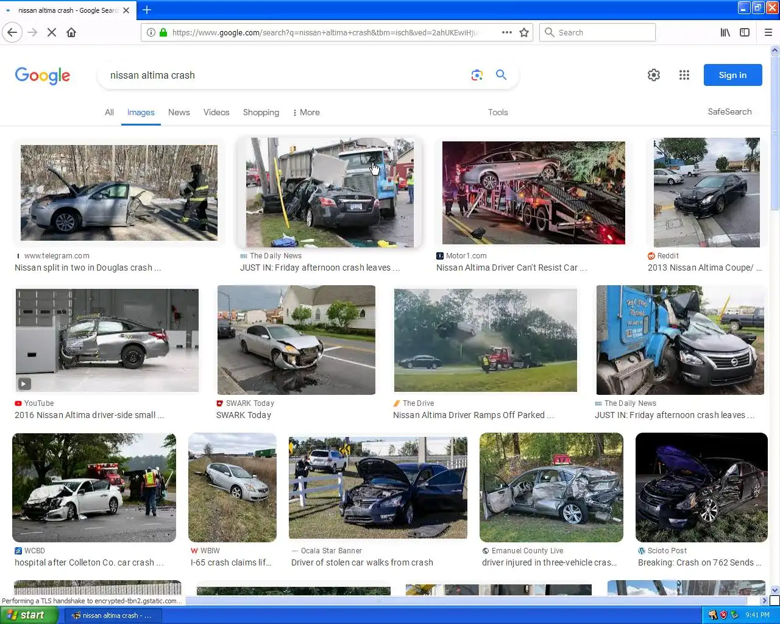Click the Google logo
This screenshot has height=624, width=780.
43,76
